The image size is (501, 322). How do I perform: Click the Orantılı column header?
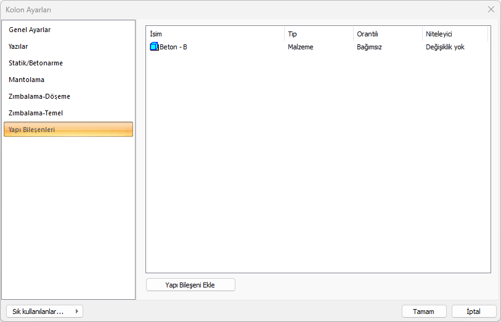388,34
